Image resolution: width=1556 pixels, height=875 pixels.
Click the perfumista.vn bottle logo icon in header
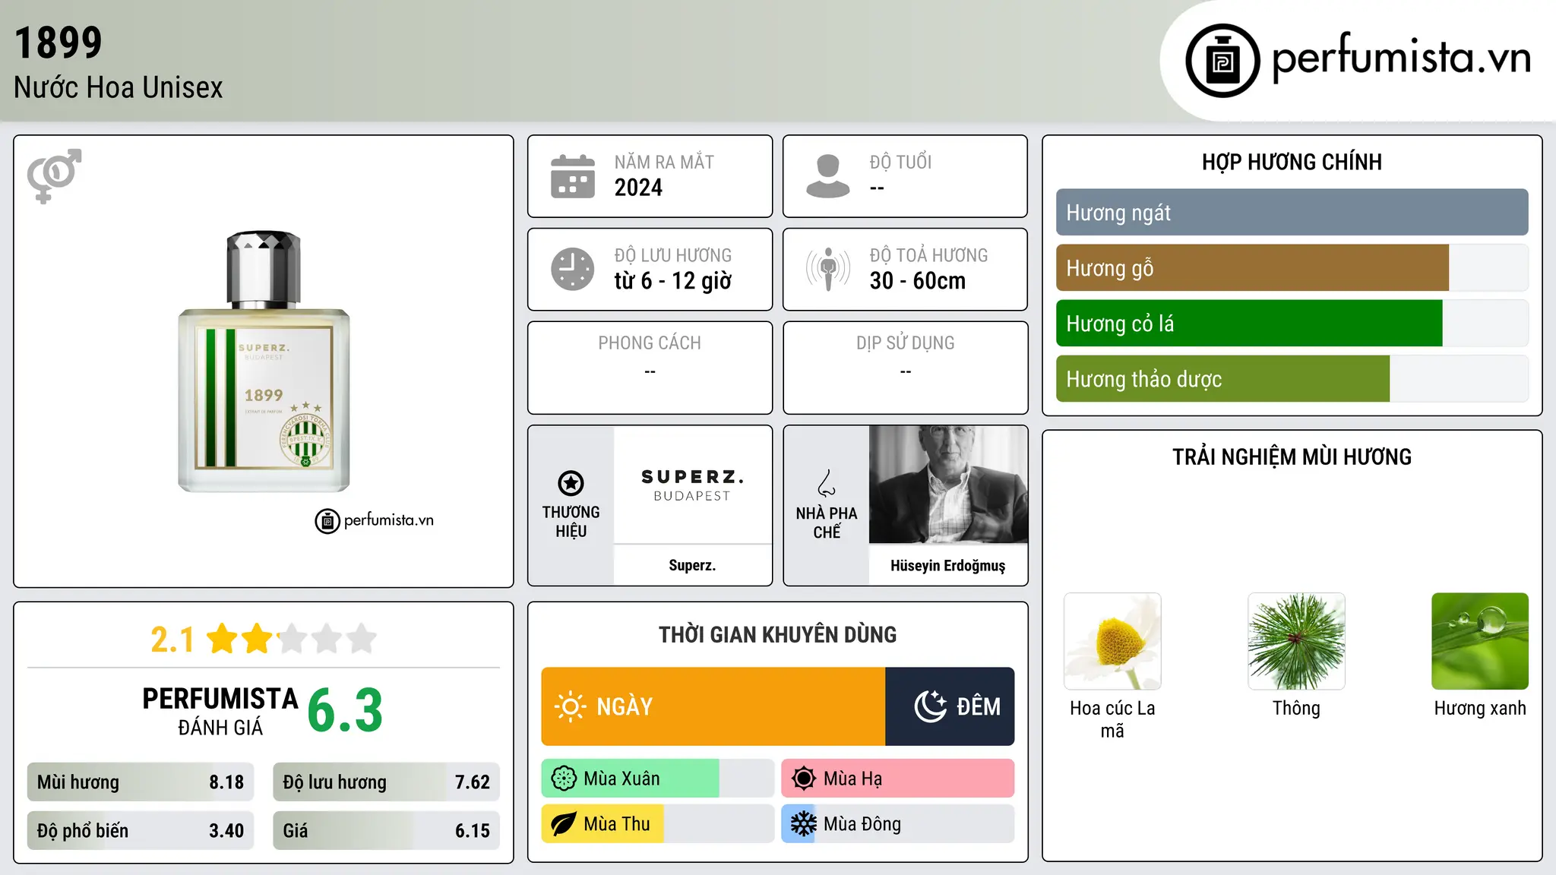pyautogui.click(x=1222, y=61)
